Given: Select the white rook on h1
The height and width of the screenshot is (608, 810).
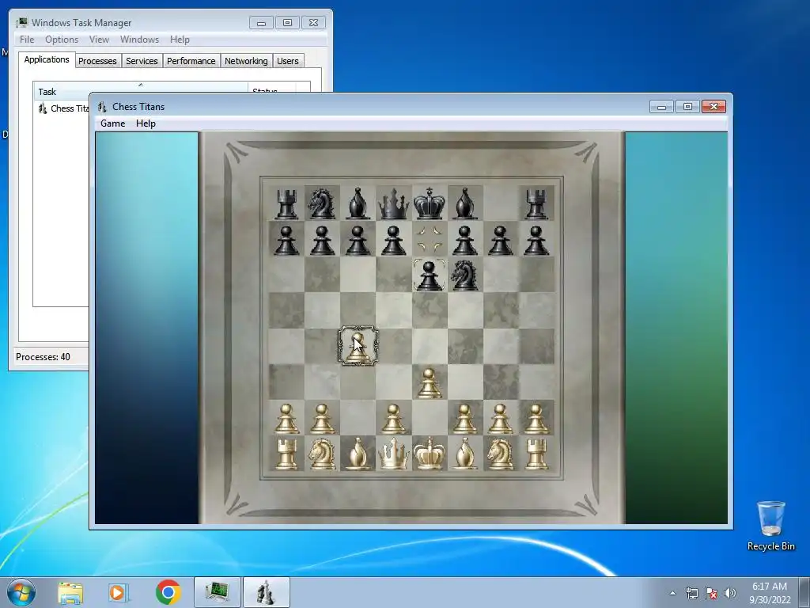Looking at the screenshot, I should [536, 454].
